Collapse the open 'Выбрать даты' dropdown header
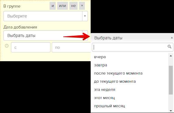The height and width of the screenshot is (113, 174). [132, 38]
